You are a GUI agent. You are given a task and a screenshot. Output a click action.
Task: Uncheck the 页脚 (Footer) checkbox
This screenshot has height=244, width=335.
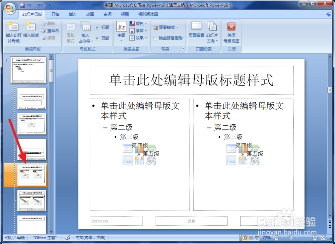(97, 39)
